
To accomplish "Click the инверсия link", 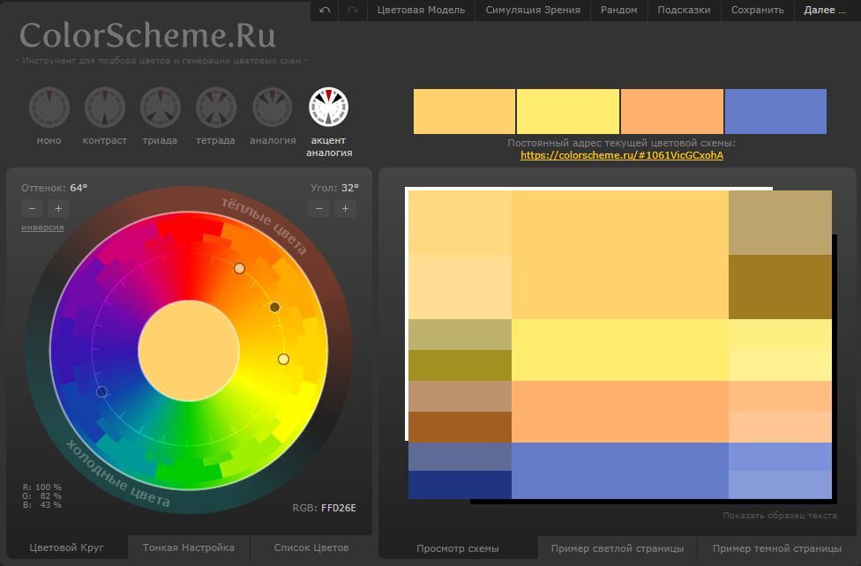I will point(42,227).
